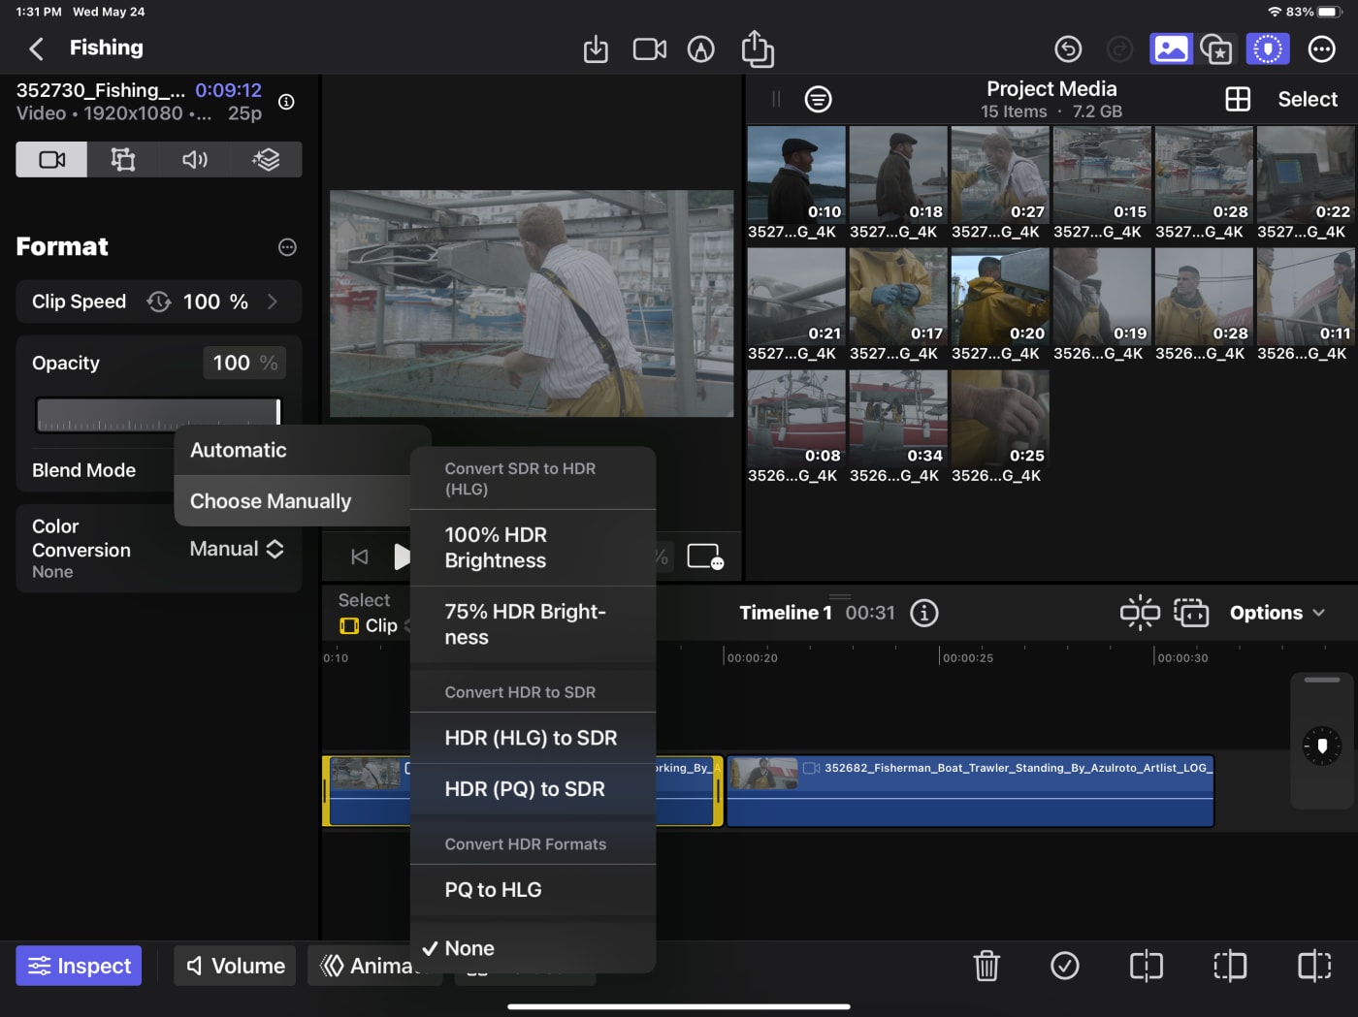This screenshot has width=1358, height=1017.
Task: Tap the 1:31 PM clock in the status bar
Action: (x=39, y=12)
